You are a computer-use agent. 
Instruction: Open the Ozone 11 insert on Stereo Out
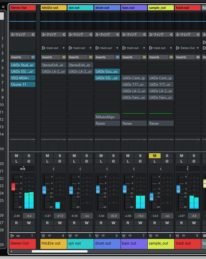pos(23,84)
